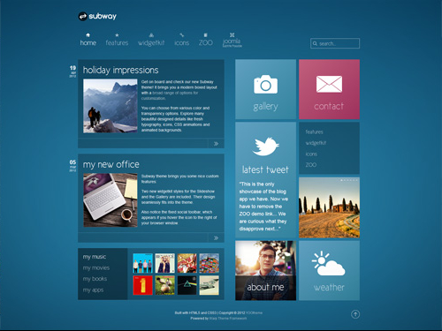Image resolution: width=442 pixels, height=331 pixels.
Task: Click the home icon in navigation
Action: (88, 35)
